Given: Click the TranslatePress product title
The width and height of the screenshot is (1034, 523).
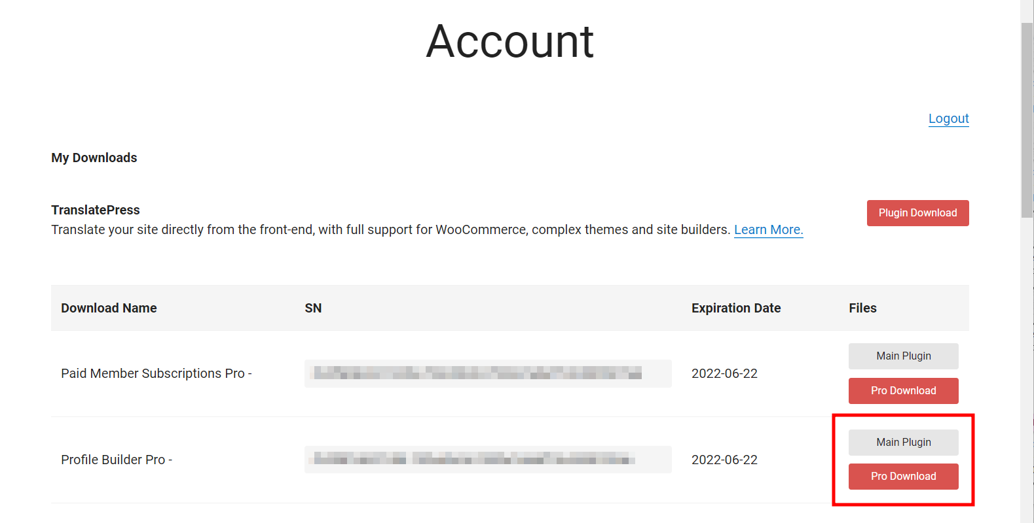Looking at the screenshot, I should pos(96,210).
